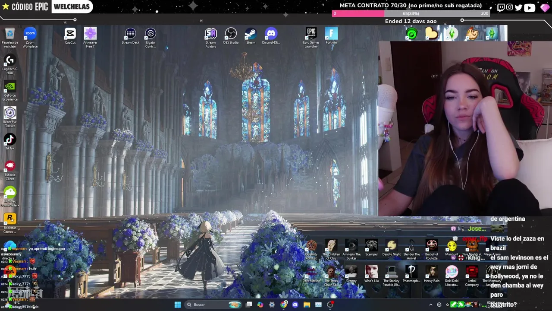This screenshot has height=311, width=552.
Task: Open The Children of Clay shortcut
Action: click(331, 250)
